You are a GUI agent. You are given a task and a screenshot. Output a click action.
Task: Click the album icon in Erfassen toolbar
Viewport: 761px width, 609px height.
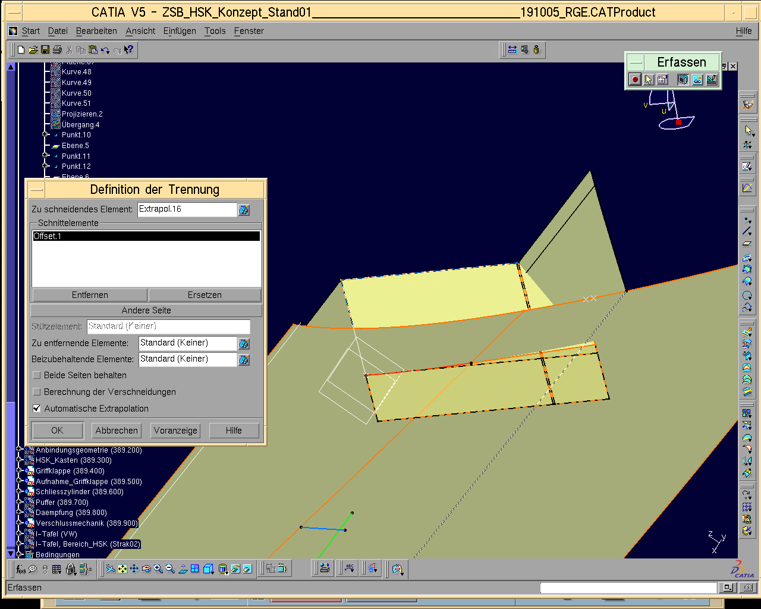[x=683, y=79]
